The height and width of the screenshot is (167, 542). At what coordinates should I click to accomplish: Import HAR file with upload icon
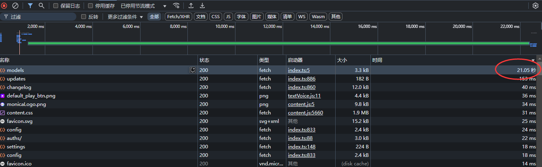(x=191, y=6)
